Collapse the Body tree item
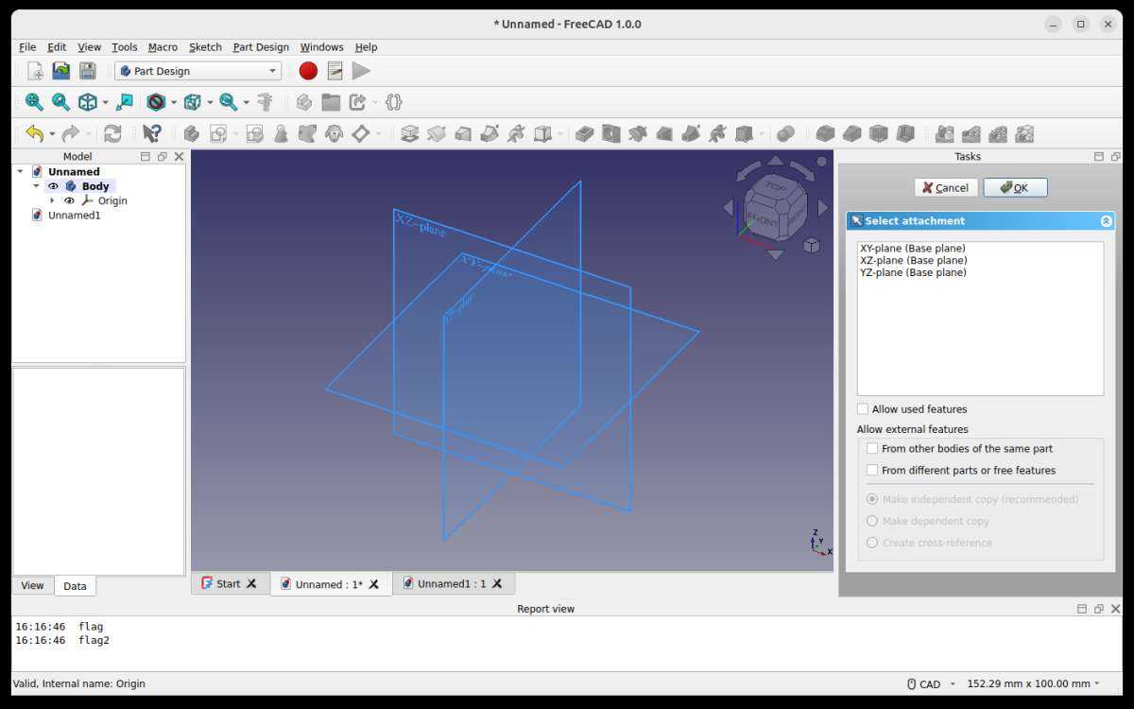The height and width of the screenshot is (709, 1134). pos(37,186)
